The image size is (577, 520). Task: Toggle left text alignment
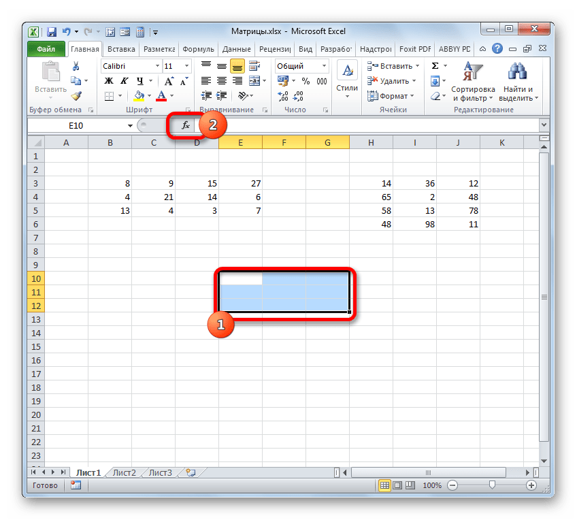(206, 80)
